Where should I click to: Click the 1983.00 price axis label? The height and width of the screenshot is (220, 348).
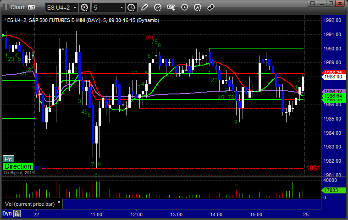click(332, 147)
